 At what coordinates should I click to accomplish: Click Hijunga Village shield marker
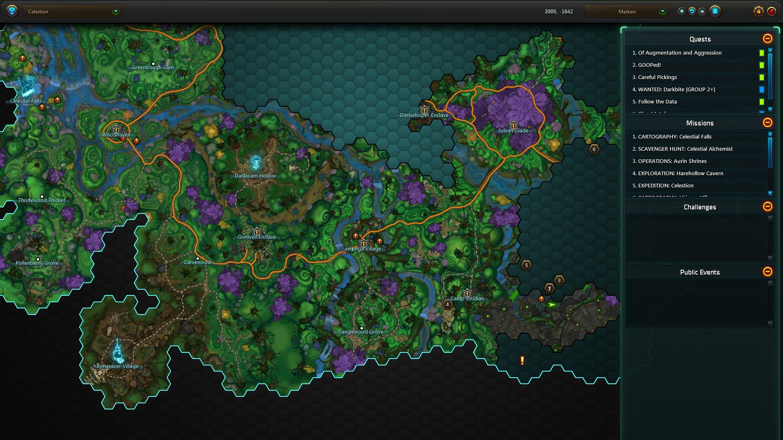pyautogui.click(x=363, y=244)
